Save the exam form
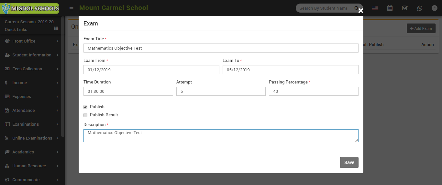Screen dimensions: 442x185 (349, 162)
